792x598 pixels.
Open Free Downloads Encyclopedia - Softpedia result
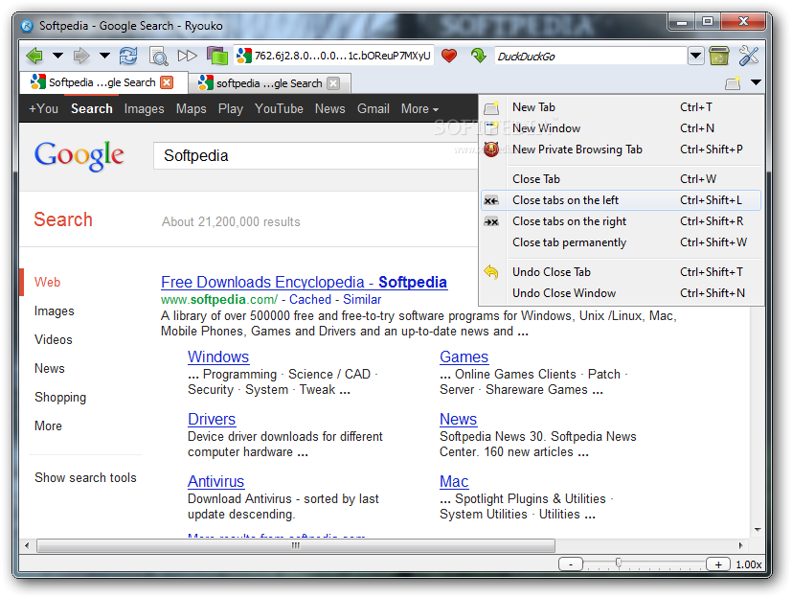point(304,282)
